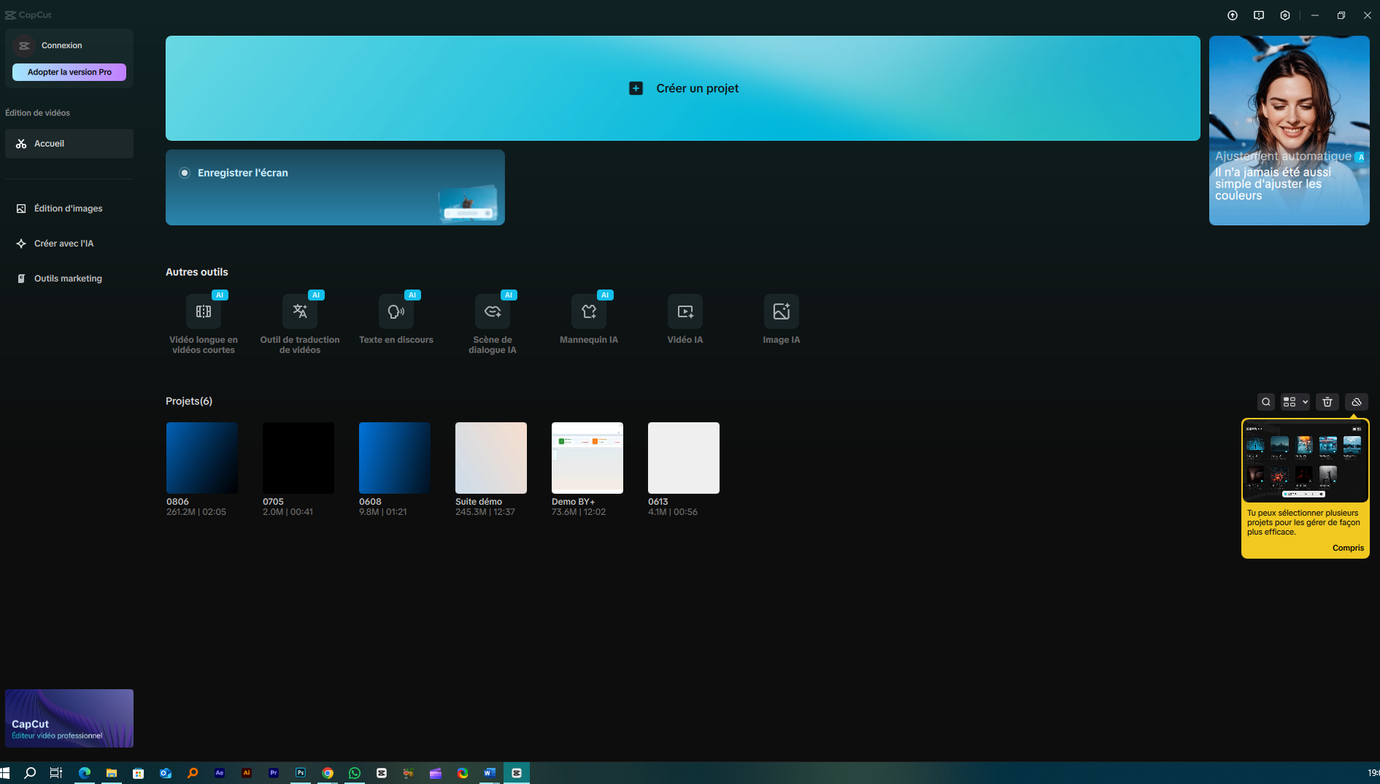Screen dimensions: 1380x784
Task: Open the Mannequin IA tool
Action: coord(589,319)
